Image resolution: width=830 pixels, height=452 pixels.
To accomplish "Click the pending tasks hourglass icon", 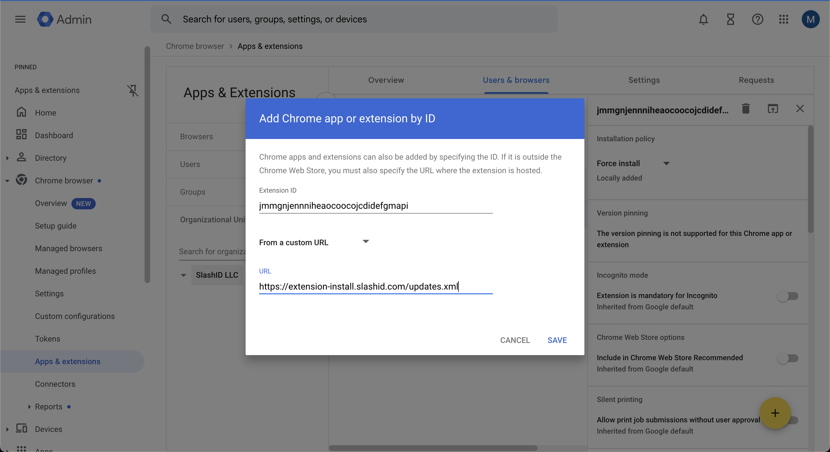I will coord(730,19).
